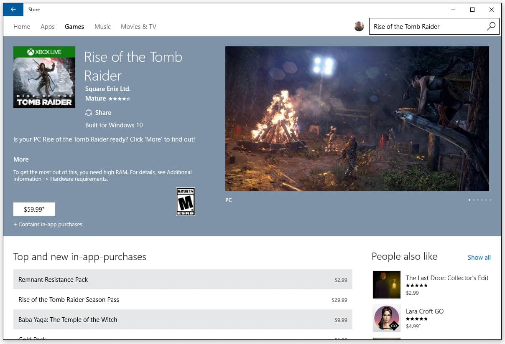Click the first screenshot pagination dot
The height and width of the screenshot is (344, 505).
click(469, 200)
